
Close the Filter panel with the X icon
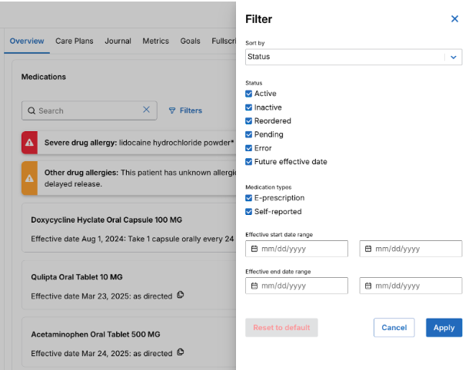(x=454, y=19)
